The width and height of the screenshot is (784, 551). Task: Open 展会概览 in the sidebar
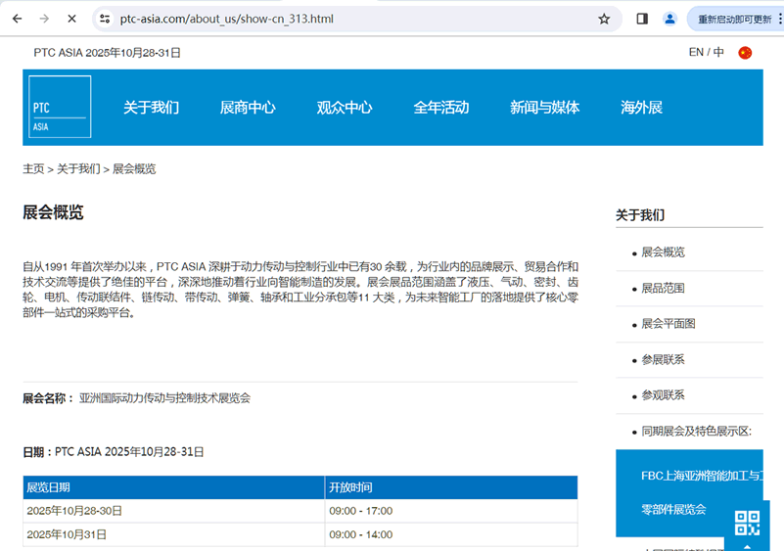tap(663, 252)
